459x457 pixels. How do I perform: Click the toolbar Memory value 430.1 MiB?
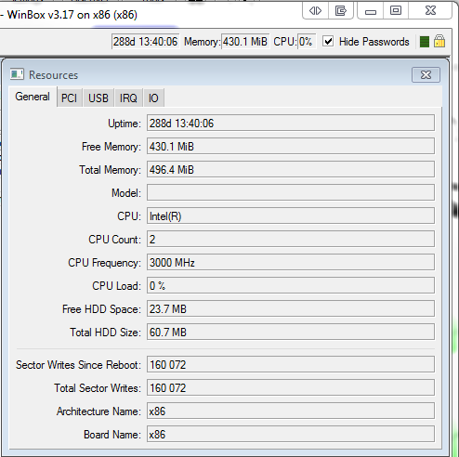[245, 42]
